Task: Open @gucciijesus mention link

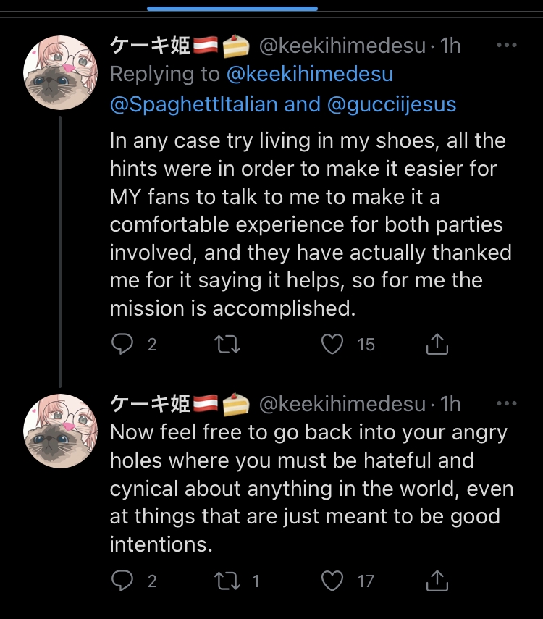Action: click(392, 104)
